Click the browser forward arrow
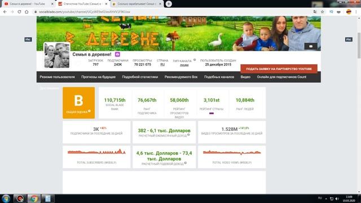This screenshot has height=203, width=361. pos(12,12)
